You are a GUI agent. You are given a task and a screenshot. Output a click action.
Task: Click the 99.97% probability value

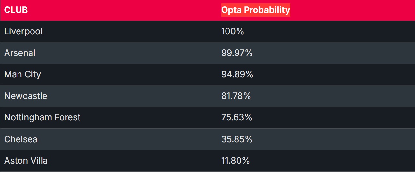coord(237,53)
